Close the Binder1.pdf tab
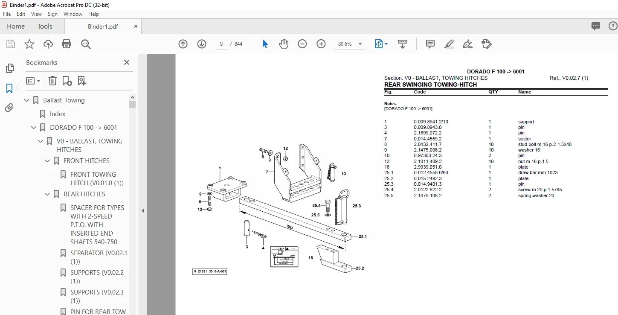Image resolution: width=618 pixels, height=315 pixels. 136,26
